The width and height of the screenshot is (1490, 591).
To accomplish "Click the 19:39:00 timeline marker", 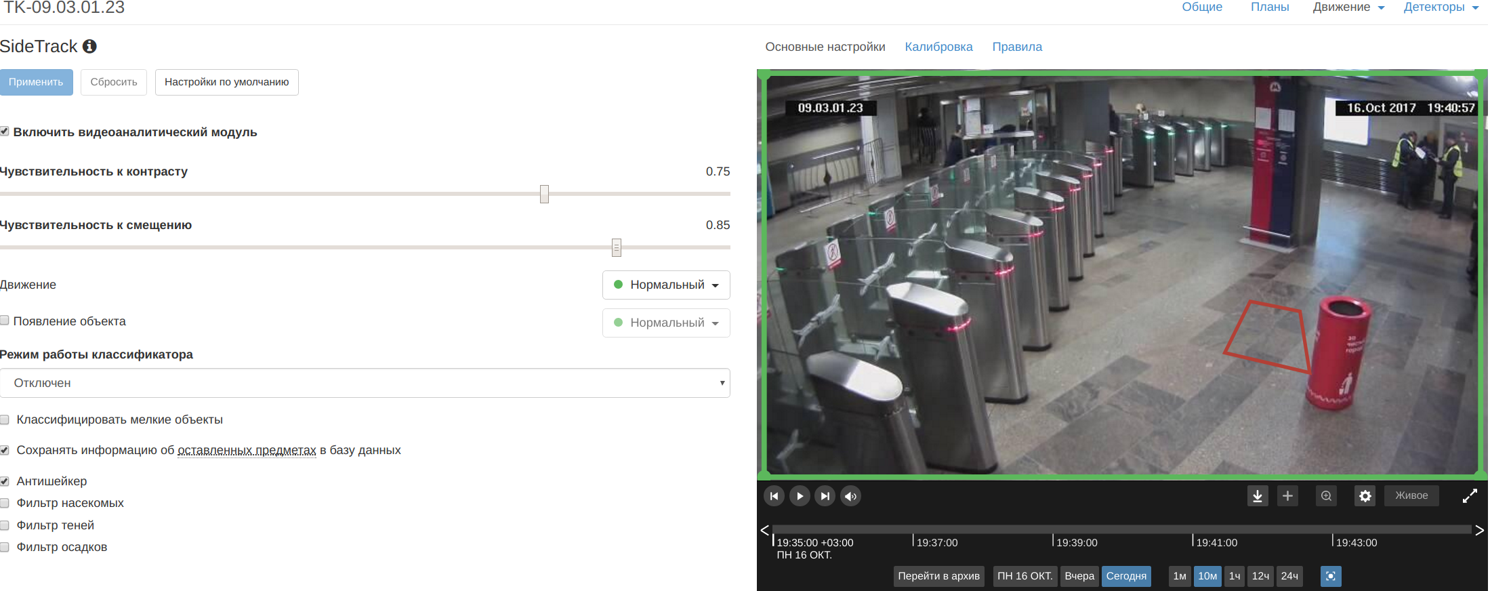I will (x=1077, y=542).
